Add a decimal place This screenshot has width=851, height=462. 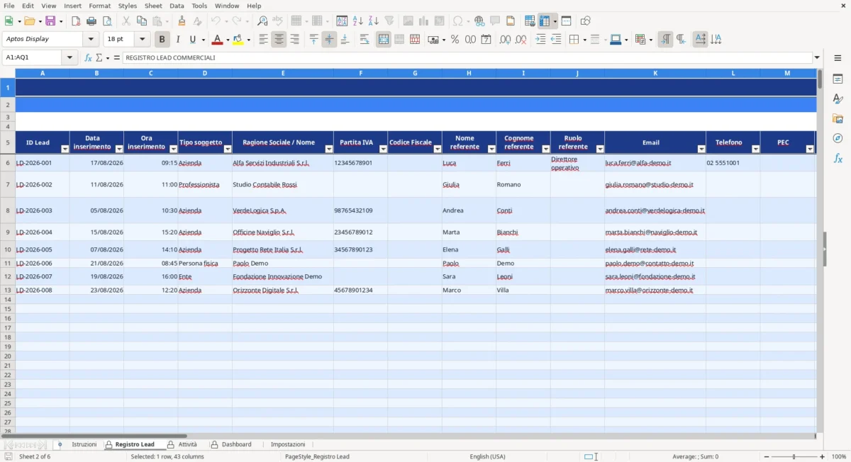(505, 40)
